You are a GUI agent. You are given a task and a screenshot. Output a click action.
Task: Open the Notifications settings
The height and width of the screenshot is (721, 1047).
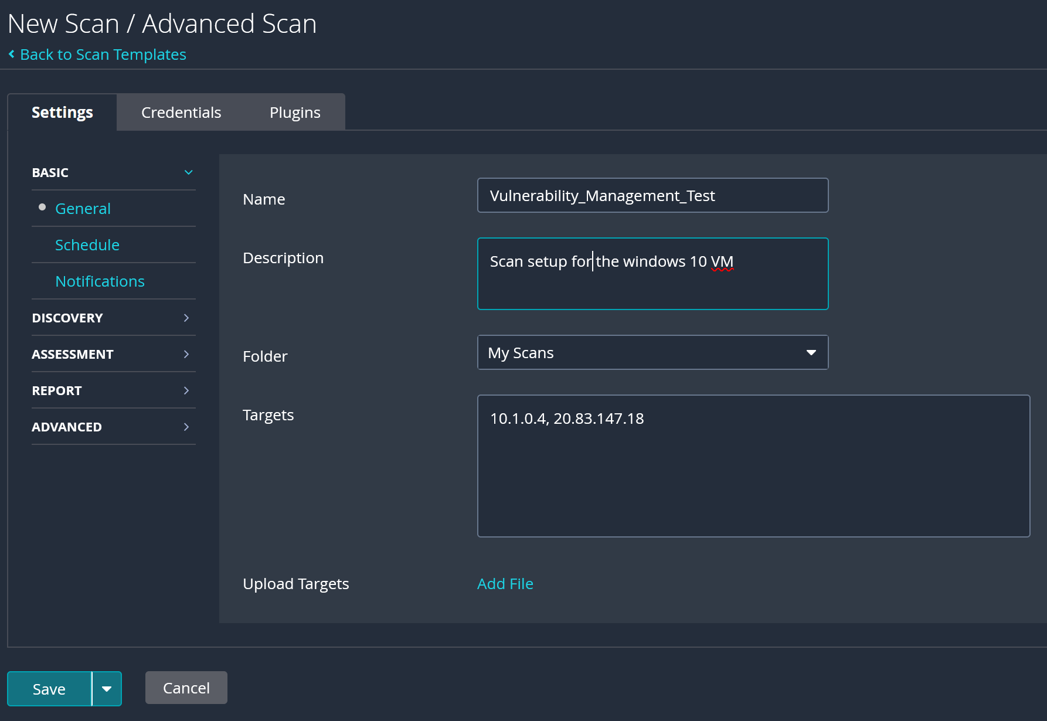point(100,281)
